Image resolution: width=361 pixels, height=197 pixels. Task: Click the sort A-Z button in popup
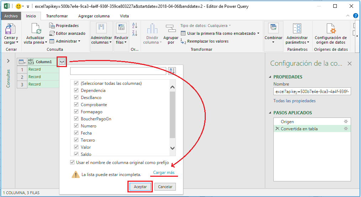[172, 71]
